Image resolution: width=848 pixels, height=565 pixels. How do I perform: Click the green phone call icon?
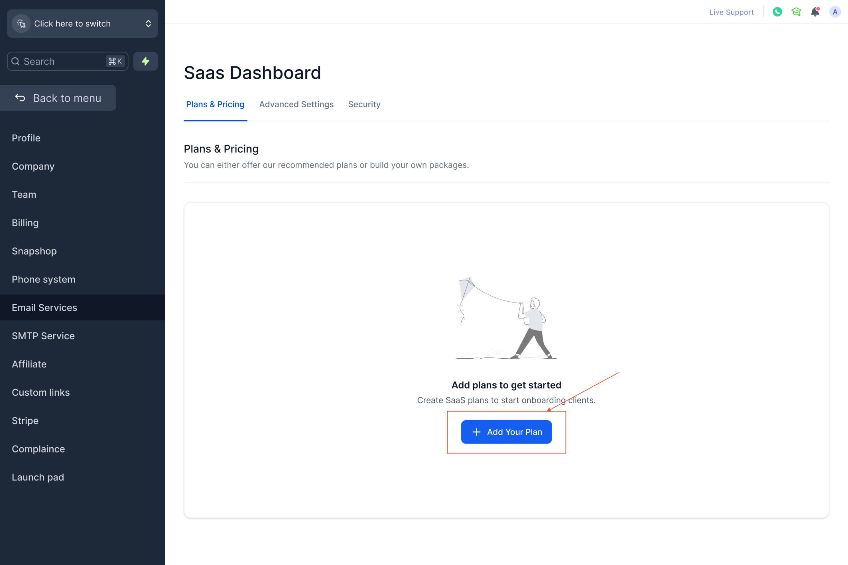[x=777, y=12]
